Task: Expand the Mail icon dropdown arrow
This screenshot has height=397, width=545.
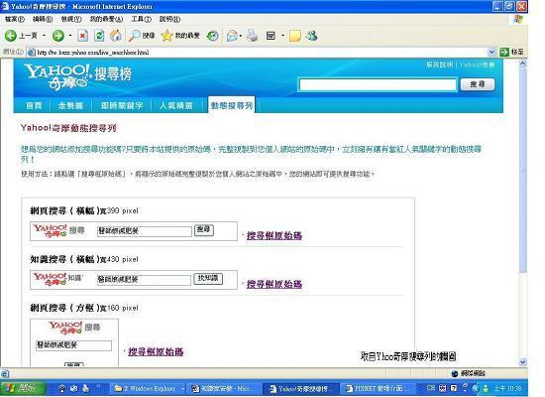Action: pos(241,36)
